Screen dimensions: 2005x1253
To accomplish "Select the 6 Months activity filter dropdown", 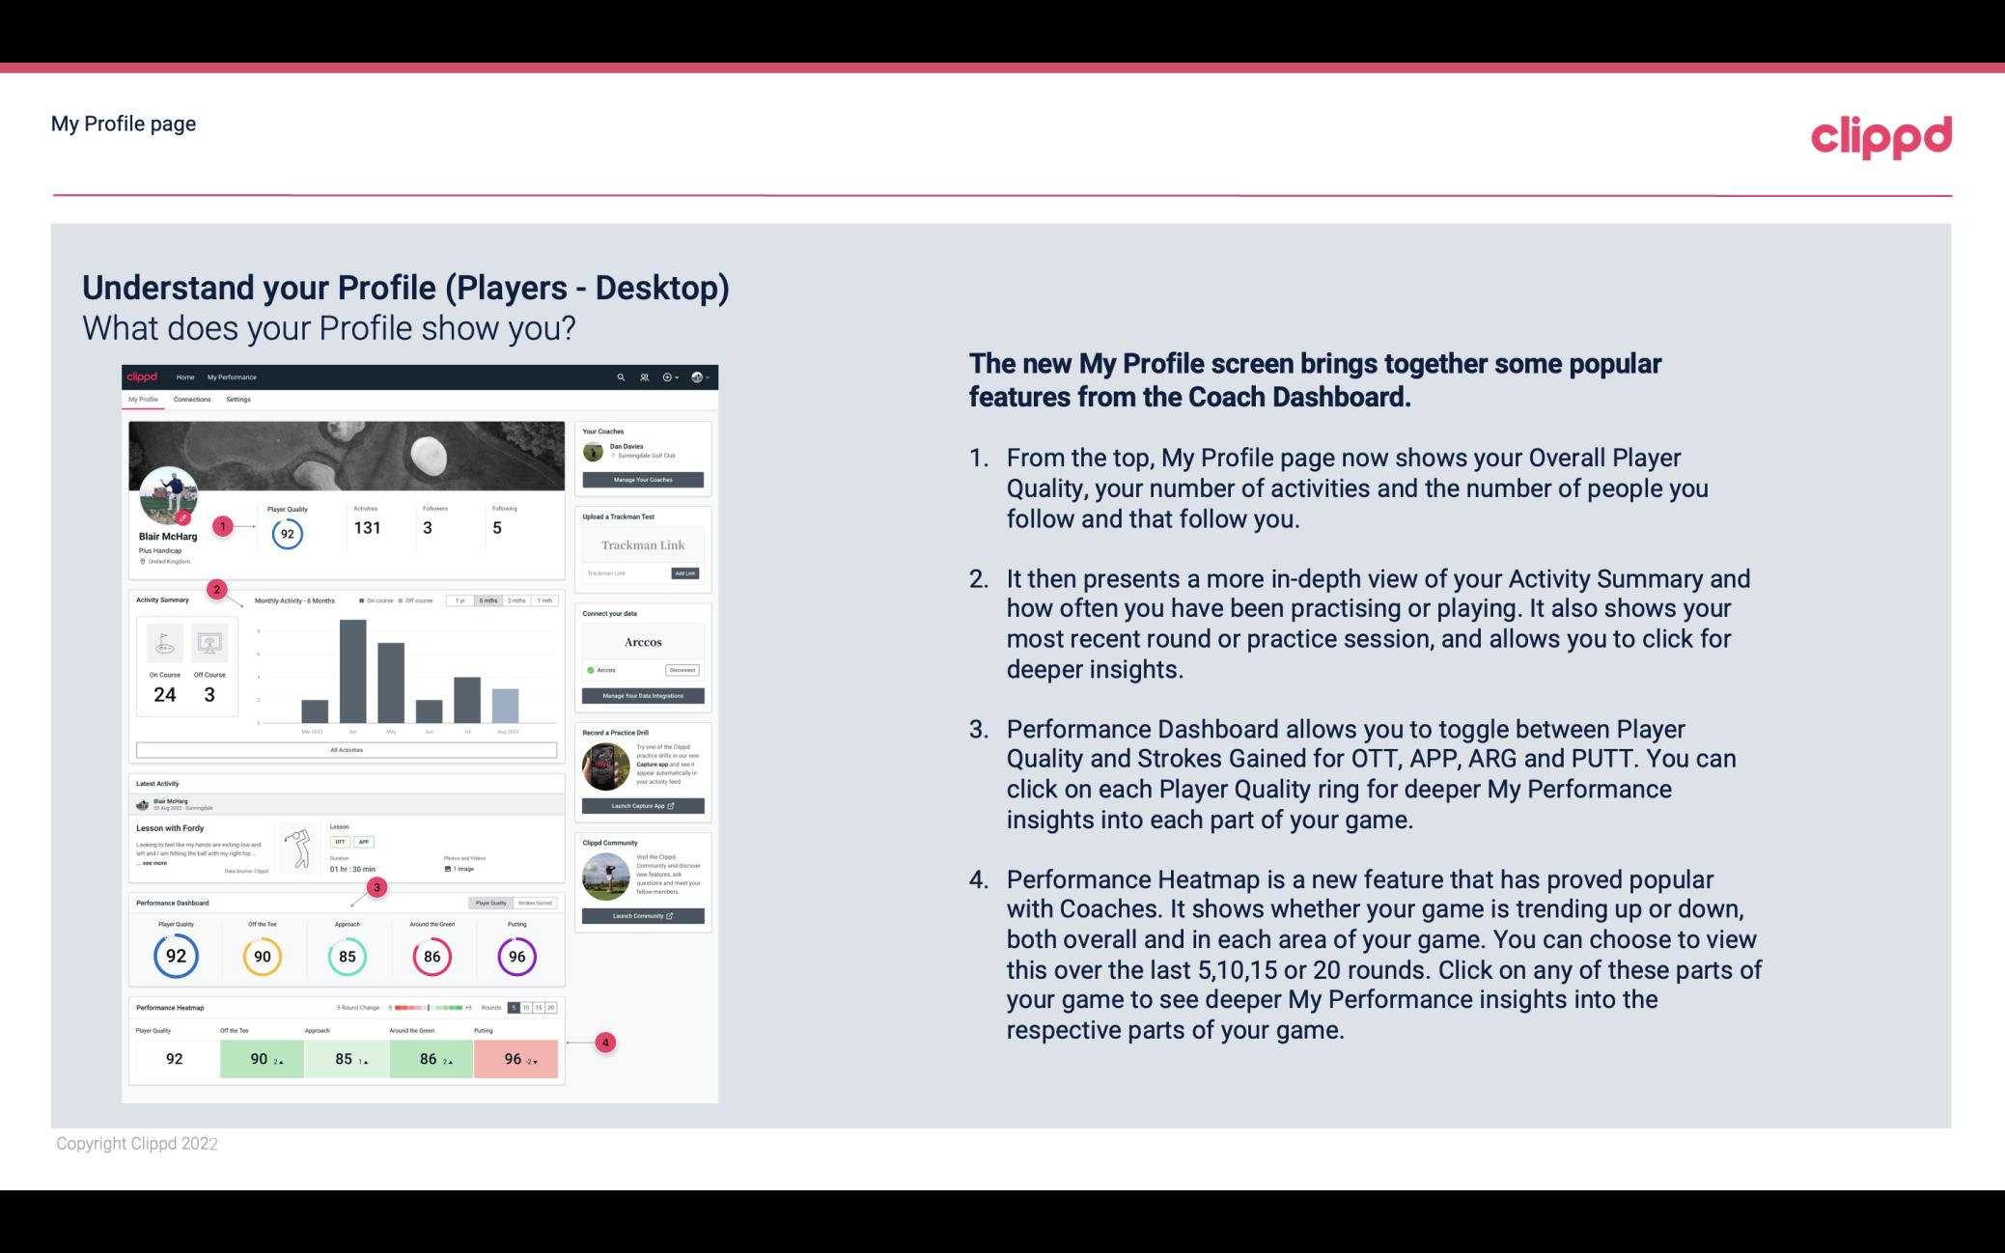I will [489, 602].
